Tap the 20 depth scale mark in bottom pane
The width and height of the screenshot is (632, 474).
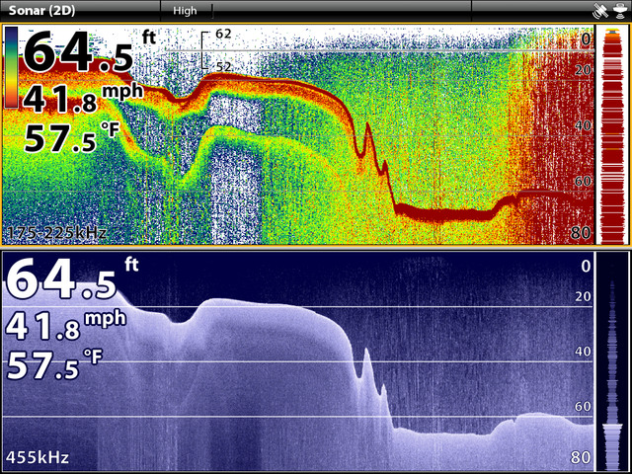tap(583, 296)
